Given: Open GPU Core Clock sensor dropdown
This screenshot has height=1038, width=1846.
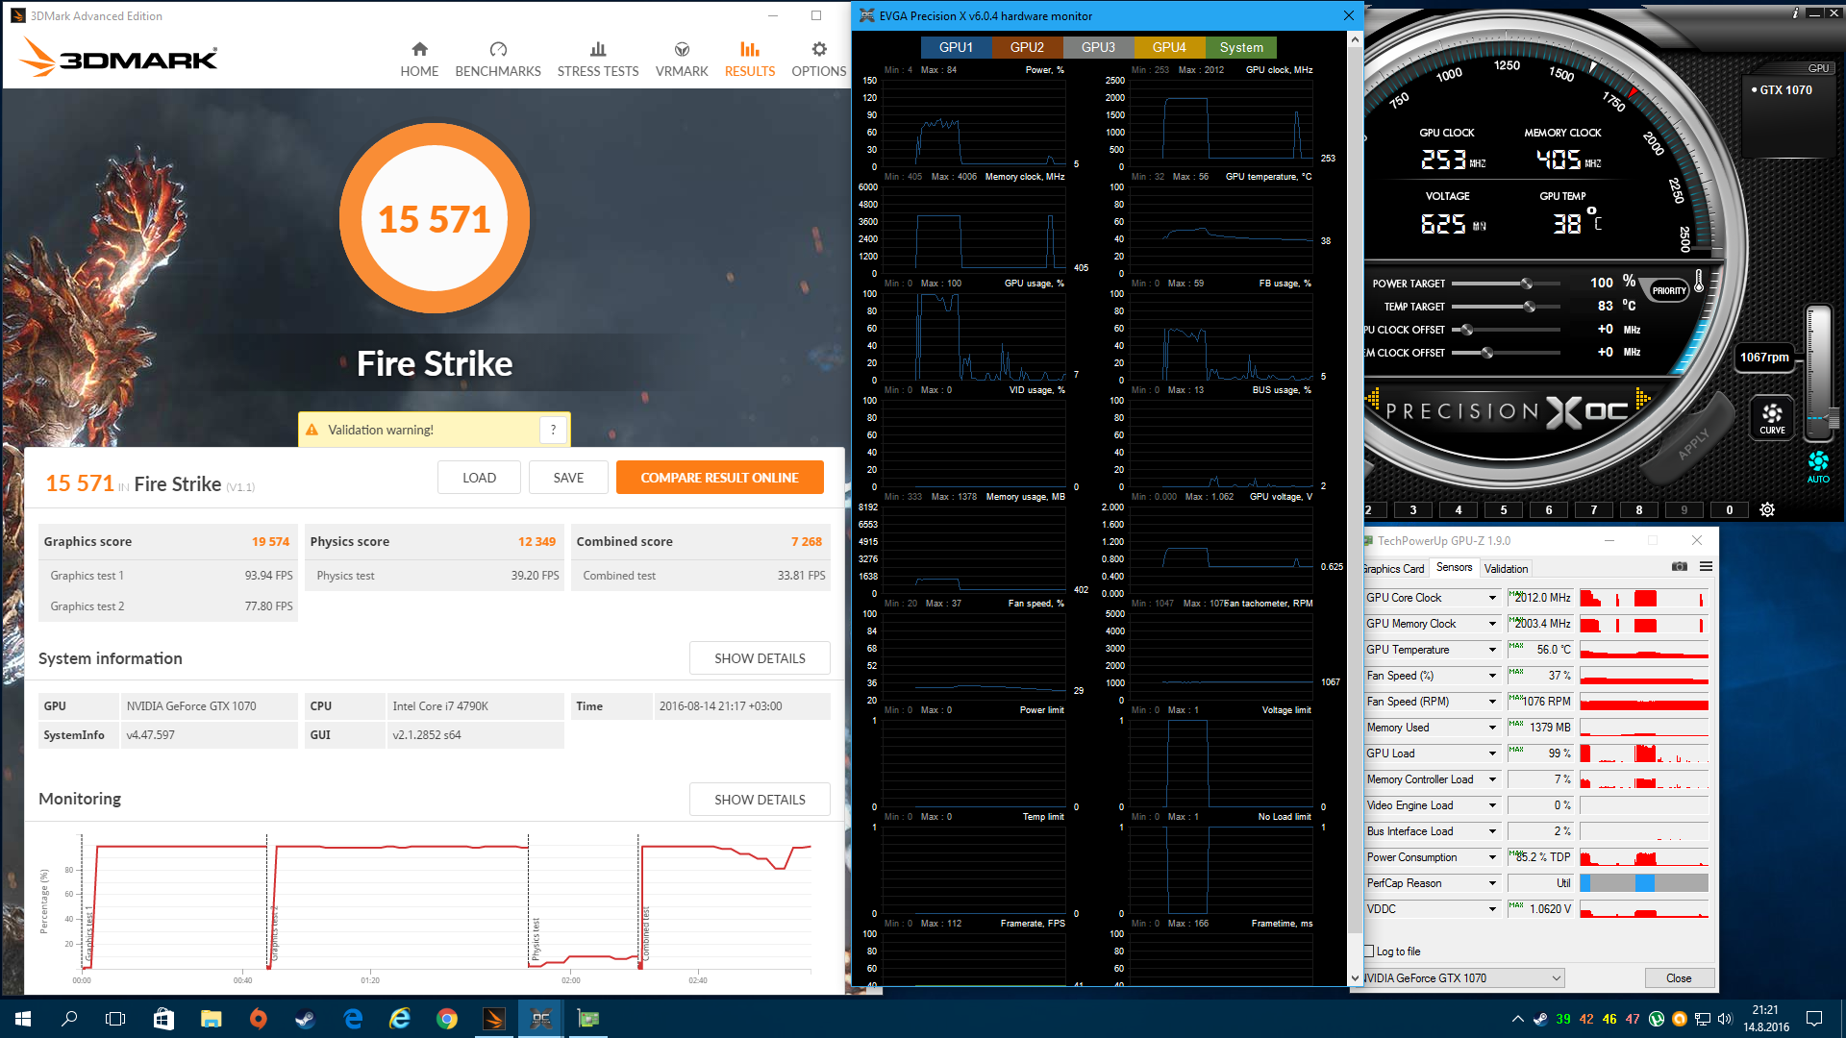Looking at the screenshot, I should click(1492, 598).
